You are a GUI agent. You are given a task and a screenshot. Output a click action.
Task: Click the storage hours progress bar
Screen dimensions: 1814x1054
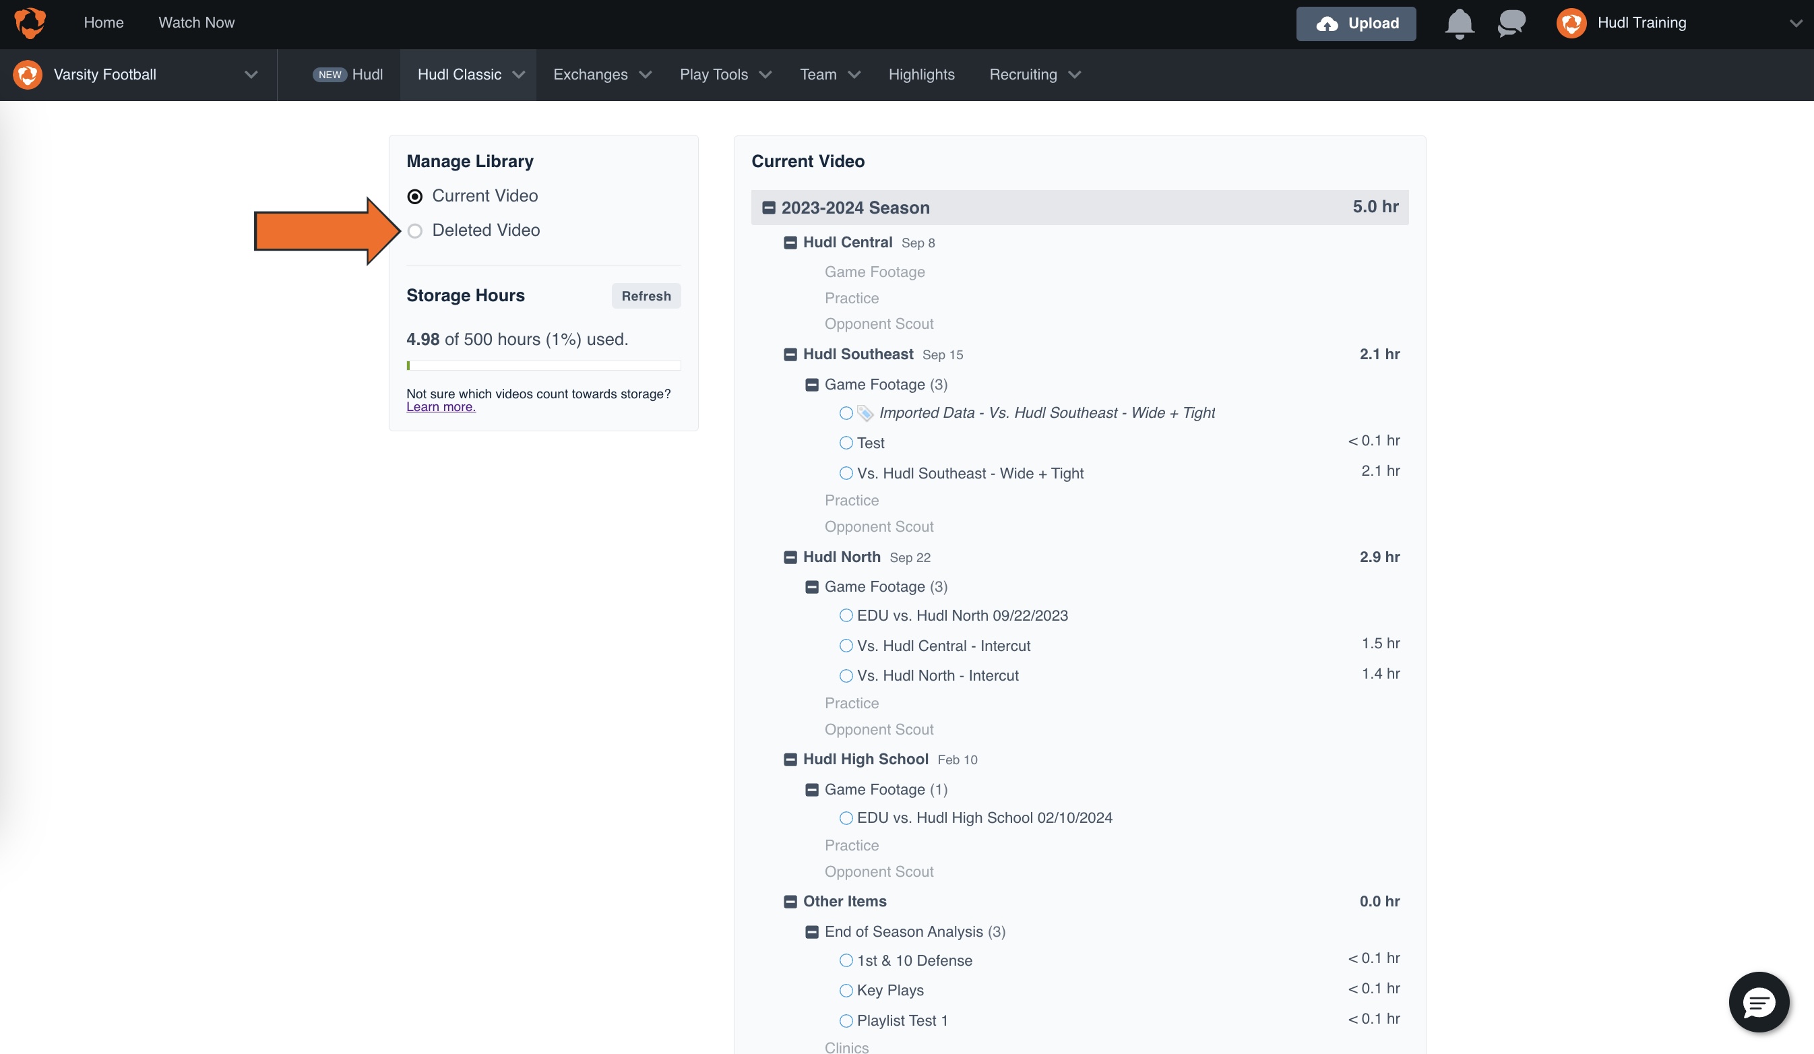tap(544, 366)
